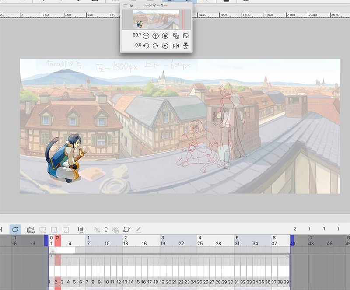
Task: Click the Delete specified cel icon
Action: click(66, 230)
